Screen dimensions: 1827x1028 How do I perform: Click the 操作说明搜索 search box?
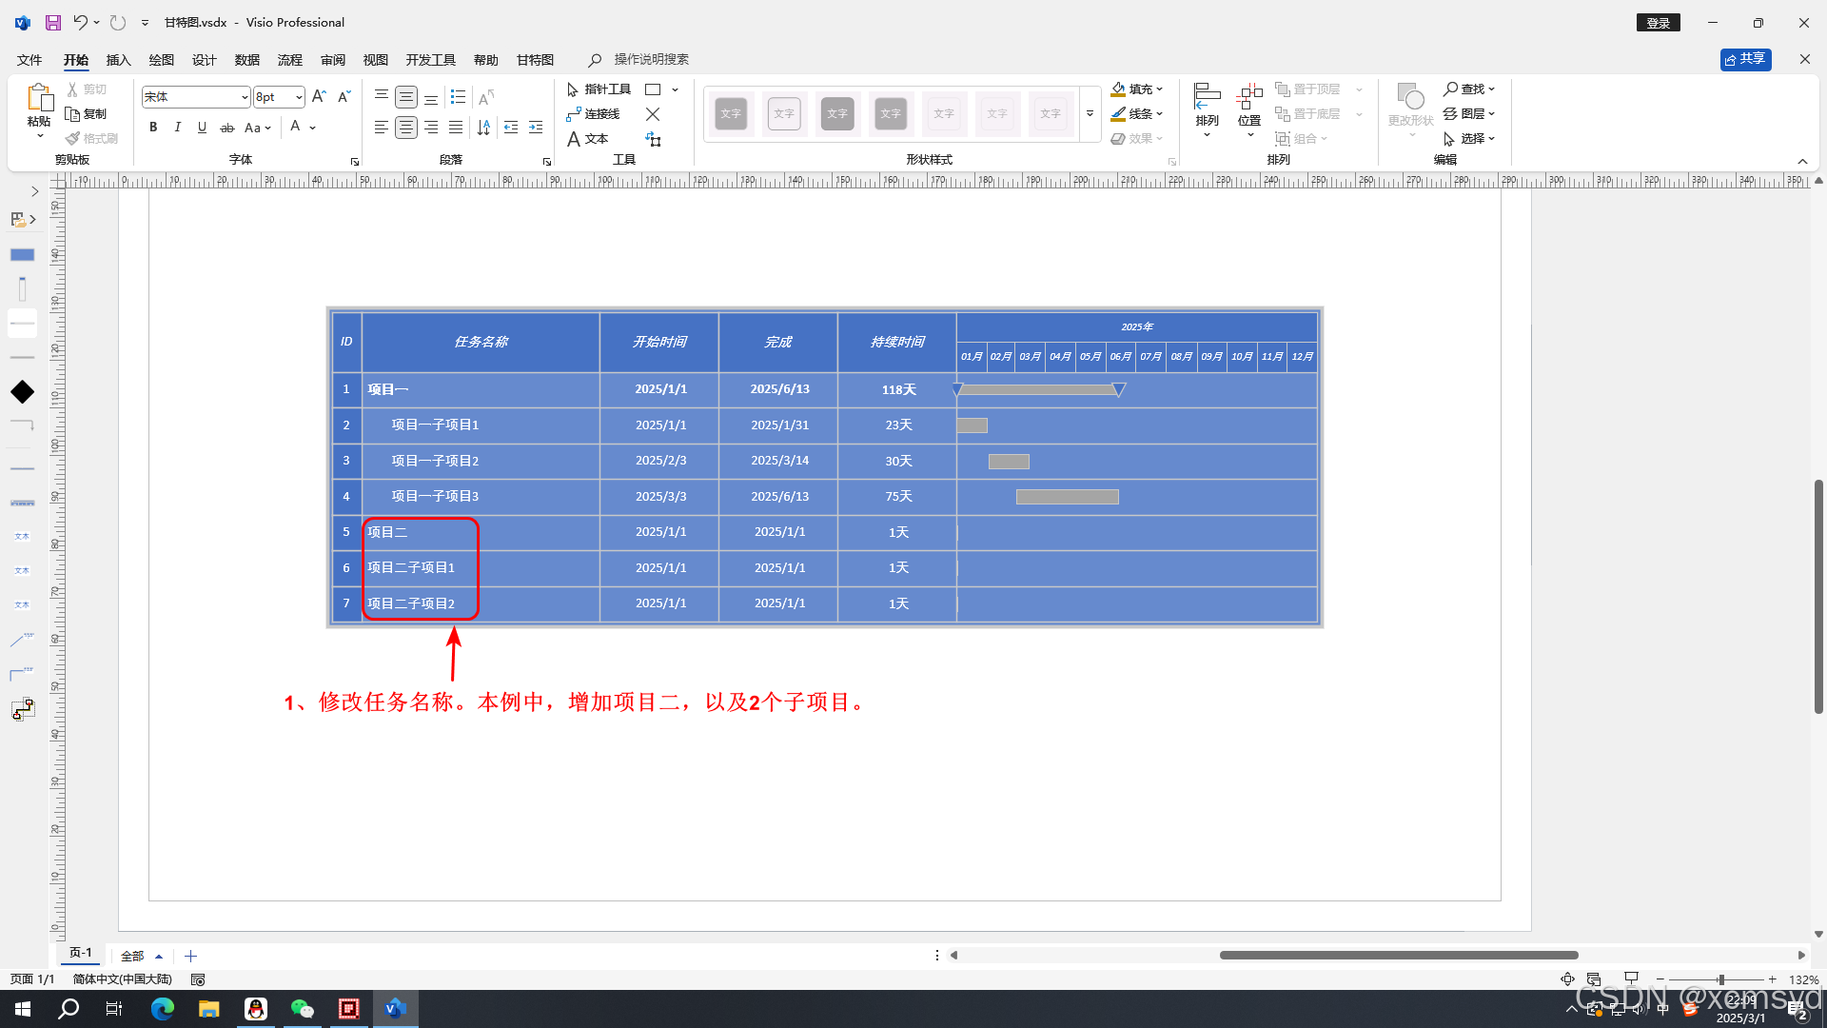(651, 59)
